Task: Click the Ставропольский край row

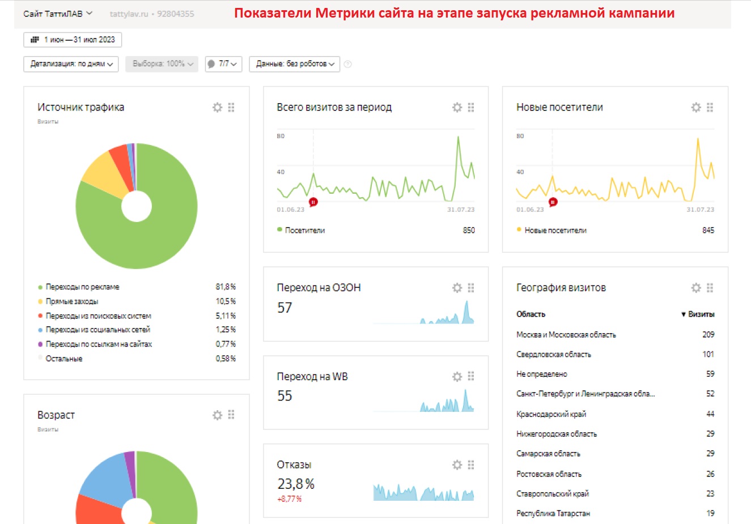Action: (615, 494)
